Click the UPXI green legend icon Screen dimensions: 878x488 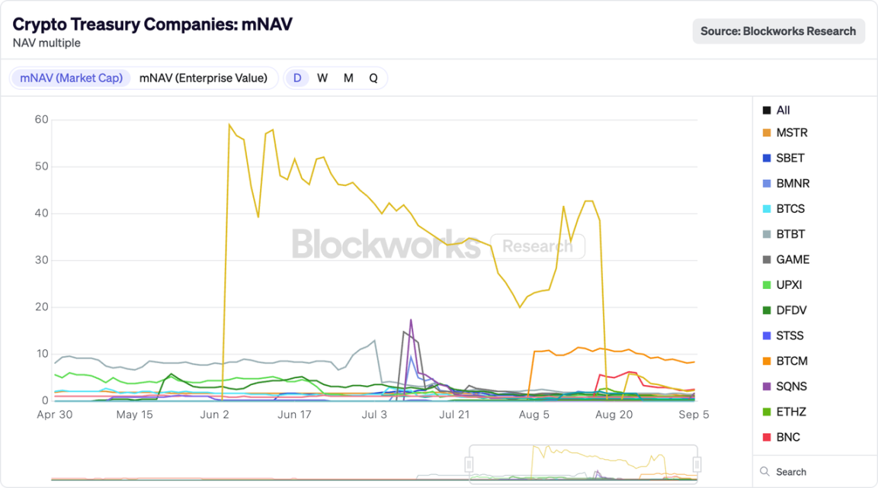pos(767,285)
